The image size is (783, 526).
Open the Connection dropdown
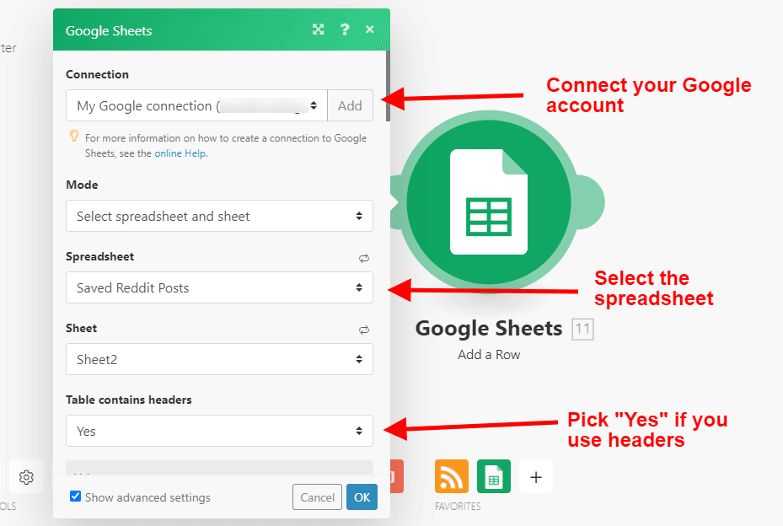pyautogui.click(x=196, y=106)
